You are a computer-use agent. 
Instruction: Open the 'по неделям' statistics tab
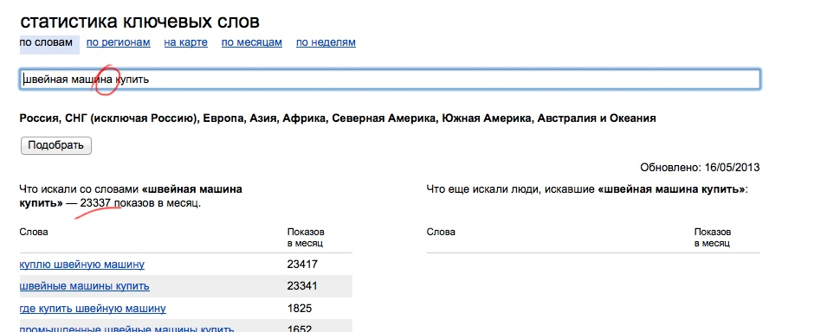click(326, 42)
